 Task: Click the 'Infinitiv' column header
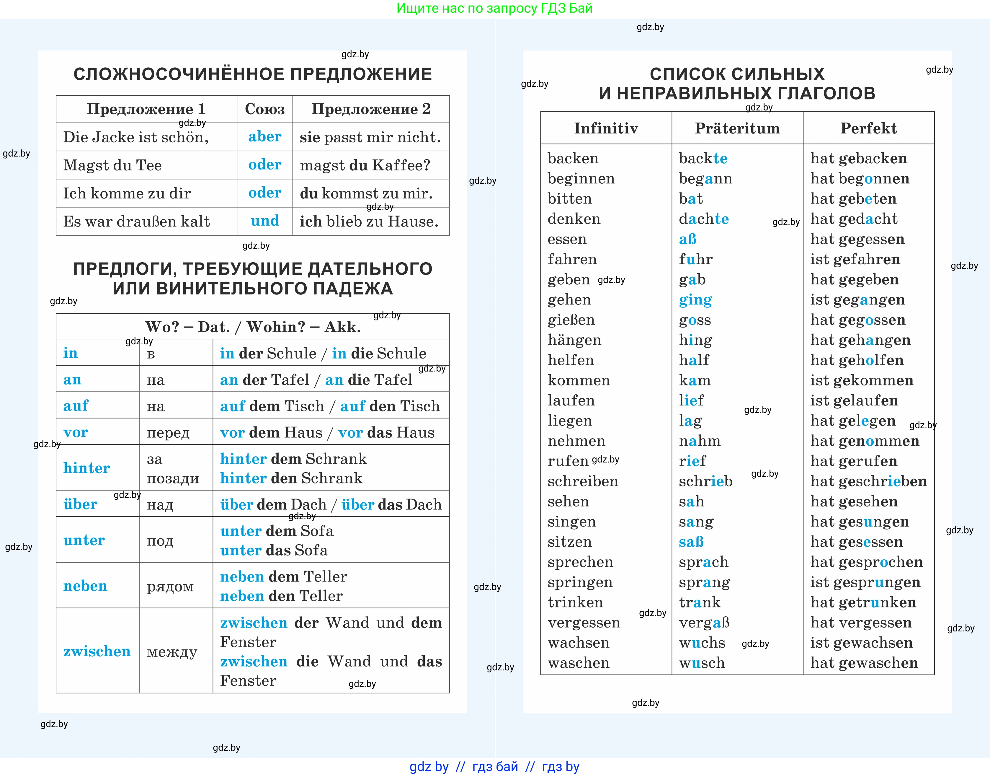(x=606, y=128)
